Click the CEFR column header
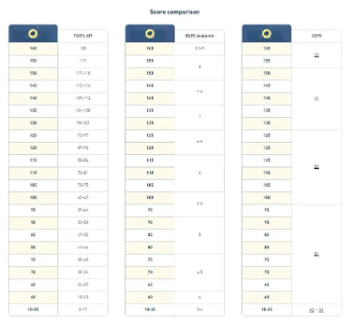This screenshot has width=352, height=333. 317,36
